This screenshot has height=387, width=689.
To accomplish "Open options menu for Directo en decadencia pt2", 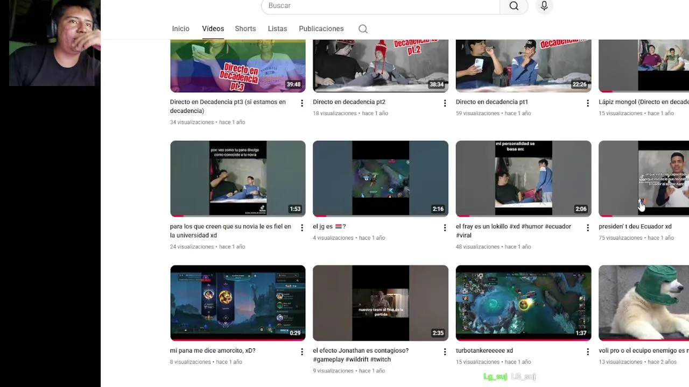I will pyautogui.click(x=445, y=103).
